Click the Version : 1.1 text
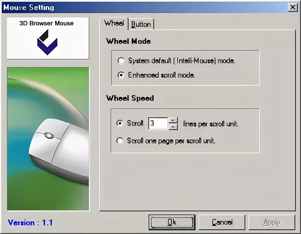The width and height of the screenshot is (301, 234). (30, 223)
